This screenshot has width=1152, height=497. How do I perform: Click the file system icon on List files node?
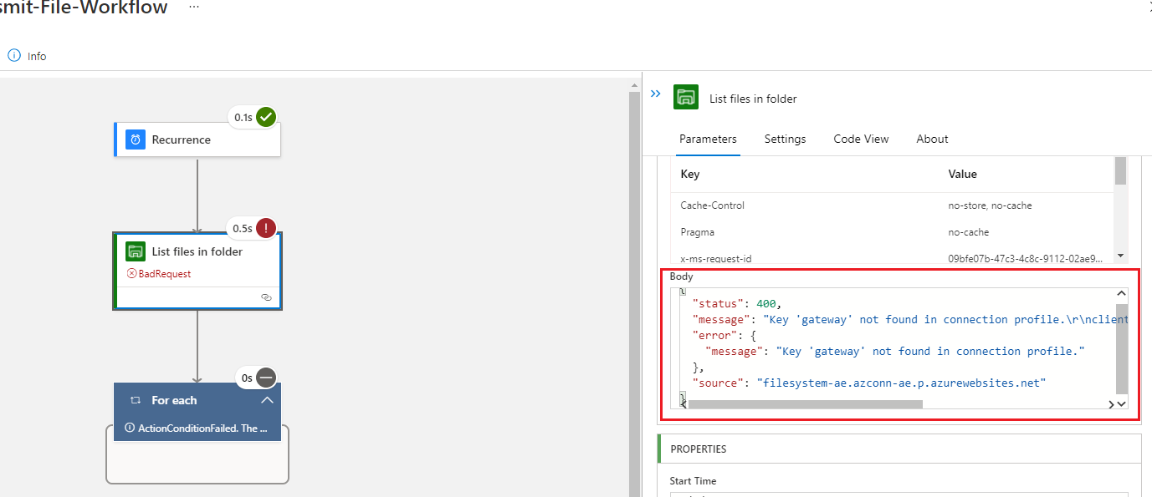tap(136, 251)
